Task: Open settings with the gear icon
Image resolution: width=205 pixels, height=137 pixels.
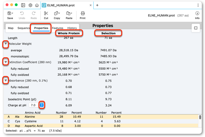Action: (30, 5)
